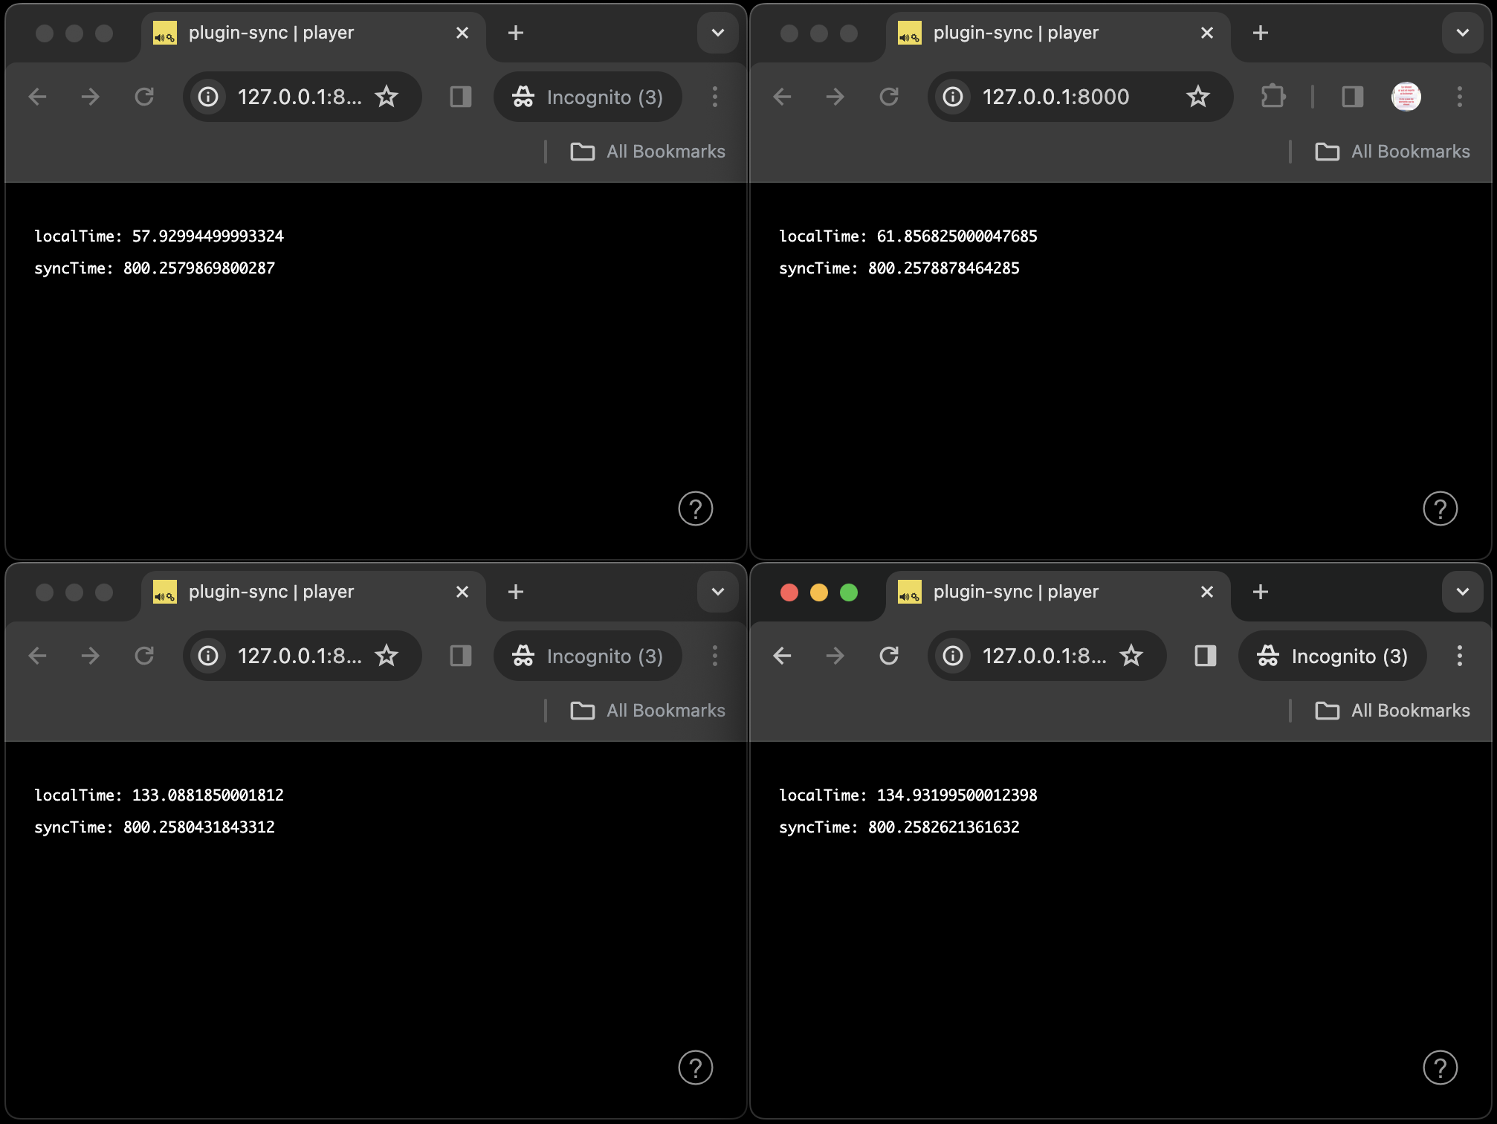
Task: Click the Incognito toggle badge in bottom-right window
Action: click(1332, 656)
